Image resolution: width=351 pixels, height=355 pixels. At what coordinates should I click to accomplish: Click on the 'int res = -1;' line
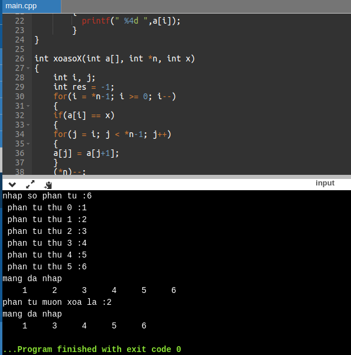coord(84,87)
